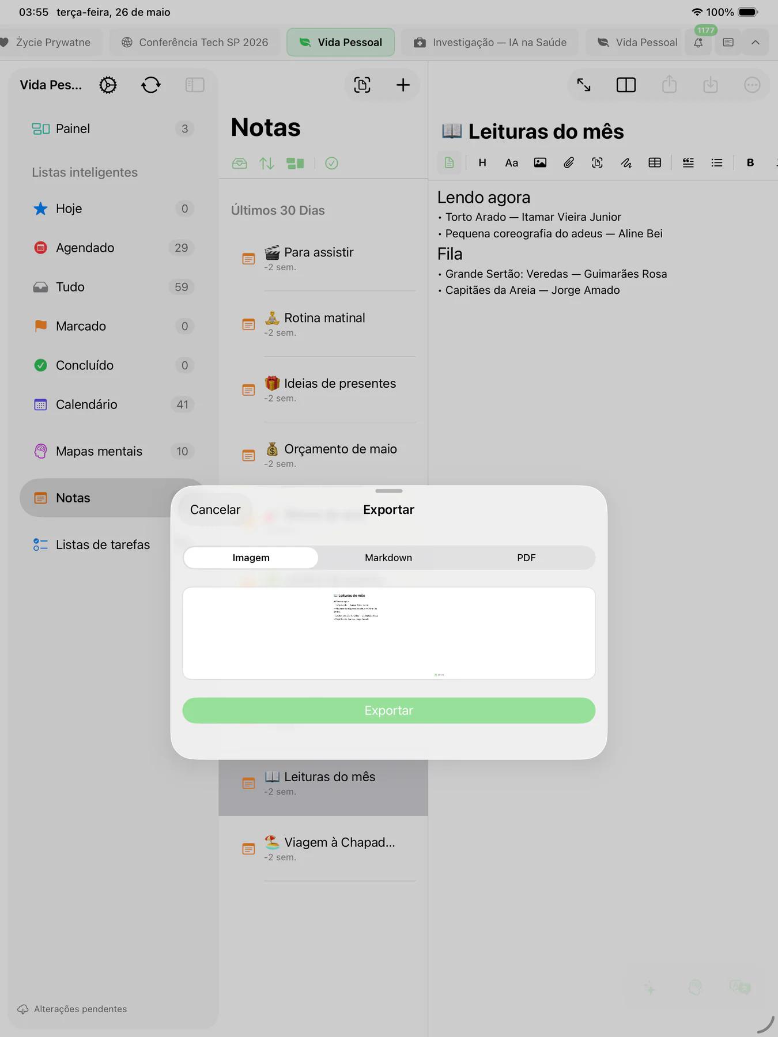Viewport: 778px width, 1037px height.
Task: Add a new note with plus icon
Action: click(x=403, y=85)
